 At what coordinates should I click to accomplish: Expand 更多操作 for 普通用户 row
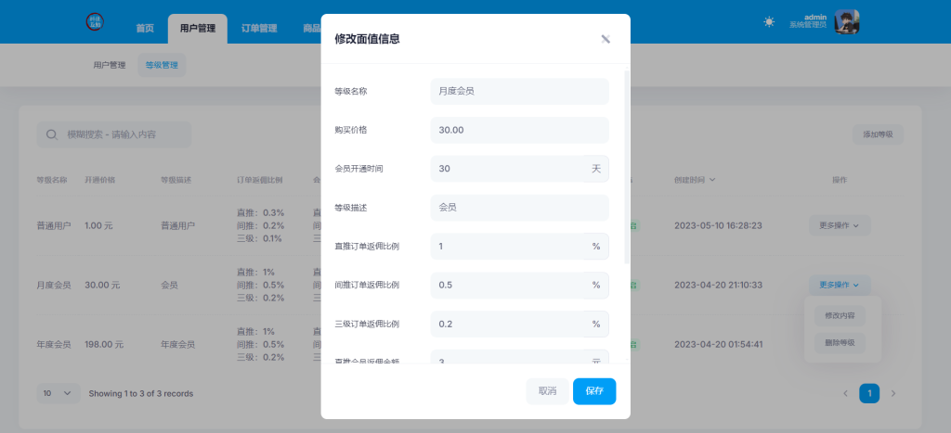click(x=840, y=225)
